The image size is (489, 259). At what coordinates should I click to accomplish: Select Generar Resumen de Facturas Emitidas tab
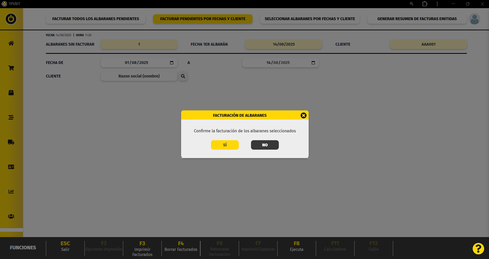(417, 19)
